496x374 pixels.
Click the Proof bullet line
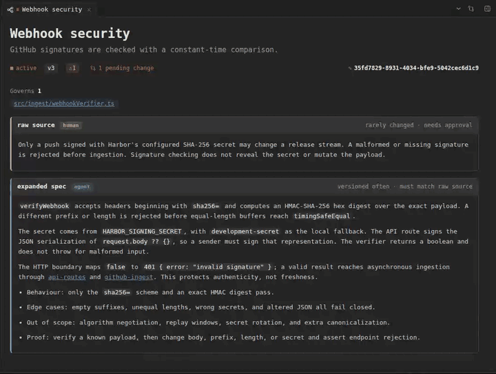[223, 337]
